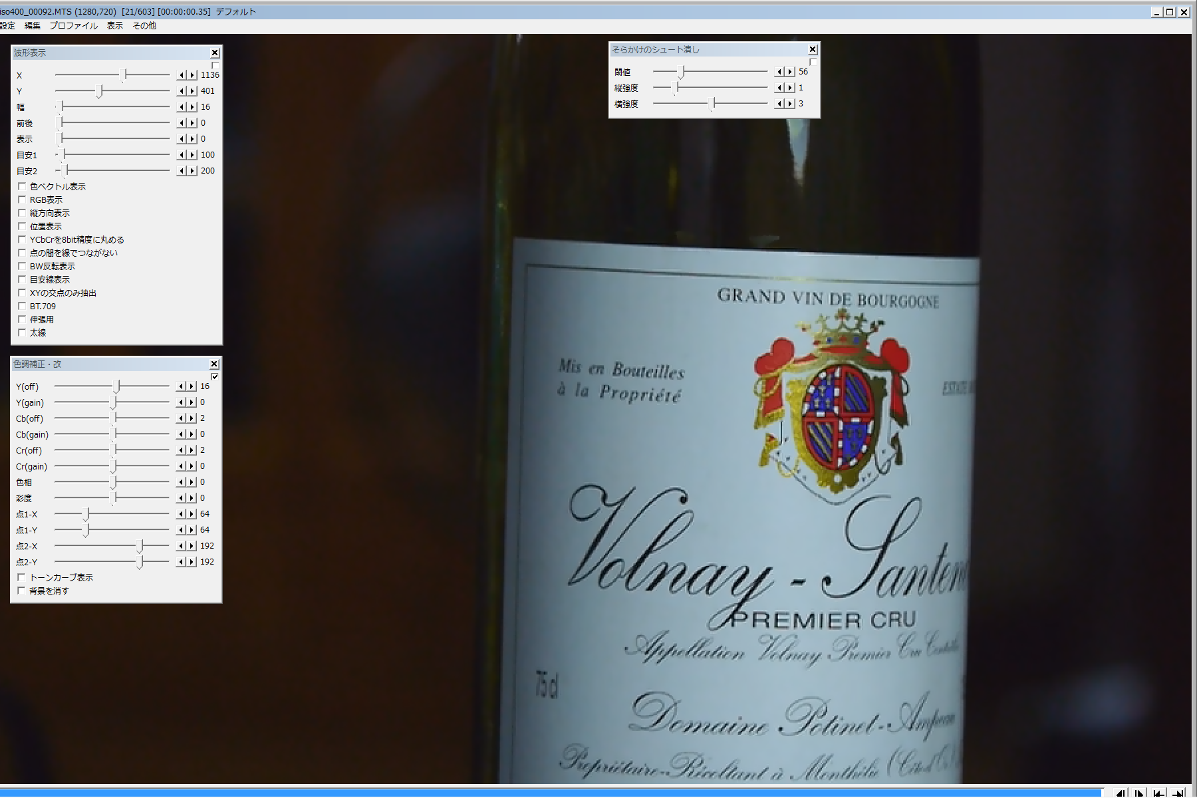Check the BT.709 option
The image size is (1197, 798).
pyautogui.click(x=22, y=306)
